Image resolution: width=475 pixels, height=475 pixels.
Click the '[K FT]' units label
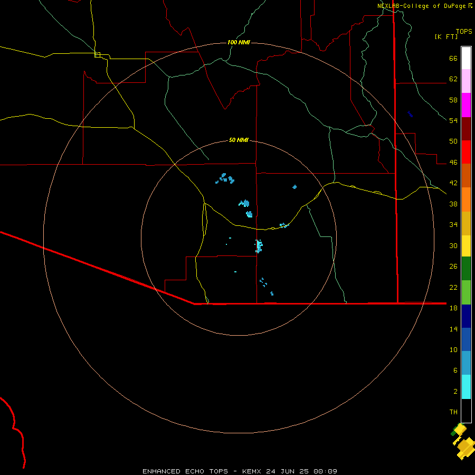[x=446, y=36]
